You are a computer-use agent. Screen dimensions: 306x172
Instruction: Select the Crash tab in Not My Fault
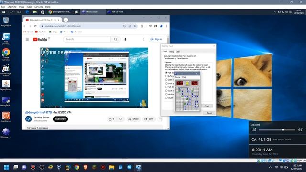[165, 51]
